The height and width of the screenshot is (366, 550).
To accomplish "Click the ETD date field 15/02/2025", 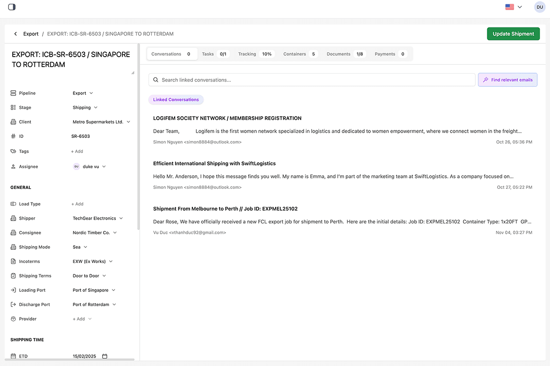I will click(85, 356).
